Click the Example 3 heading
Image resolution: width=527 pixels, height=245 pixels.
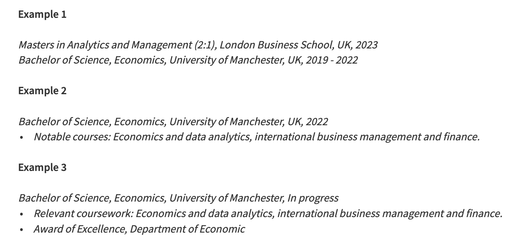click(42, 167)
